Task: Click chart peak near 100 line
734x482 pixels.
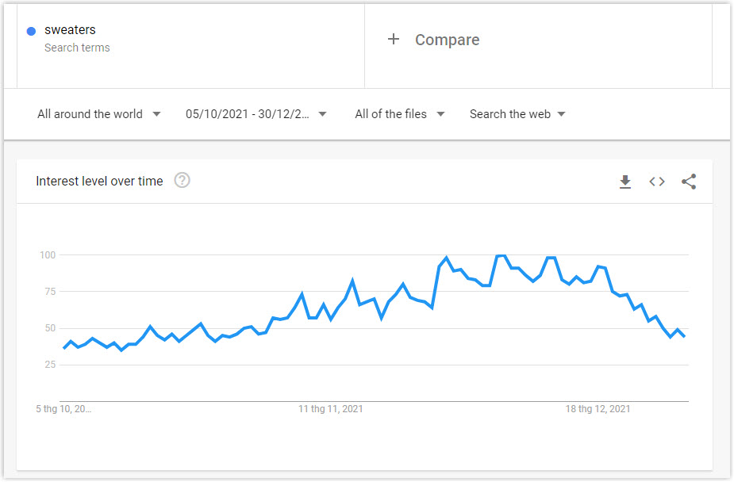Action: (501, 256)
